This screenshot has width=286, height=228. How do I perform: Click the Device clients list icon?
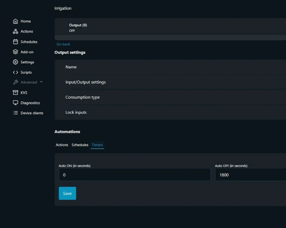(16, 113)
